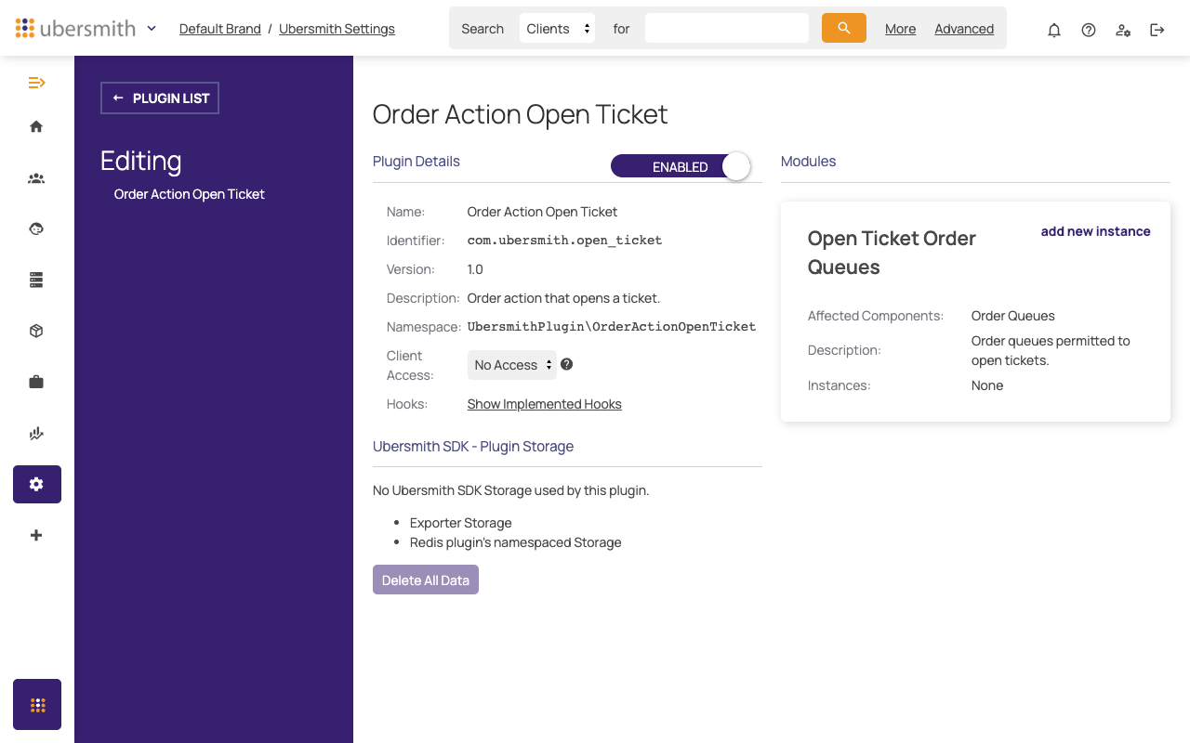Open the Search Clients dropdown

(557, 29)
